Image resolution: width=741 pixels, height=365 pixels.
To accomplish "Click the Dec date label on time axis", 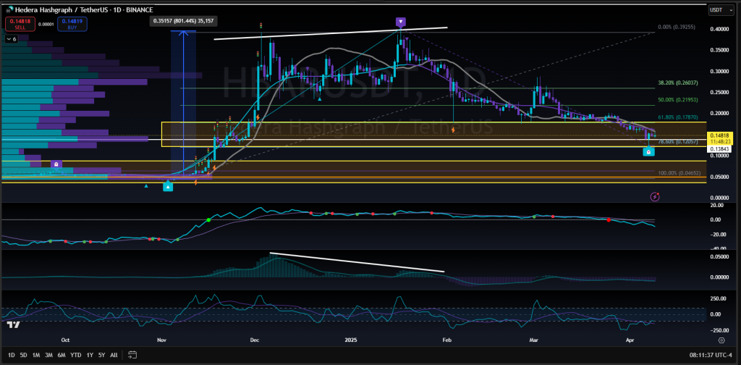I will (255, 340).
